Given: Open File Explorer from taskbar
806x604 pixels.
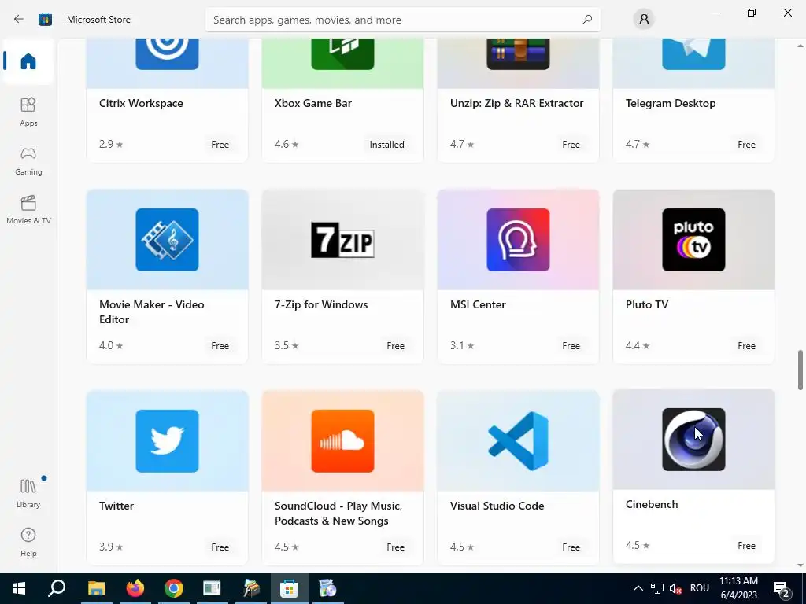Looking at the screenshot, I should (x=96, y=588).
